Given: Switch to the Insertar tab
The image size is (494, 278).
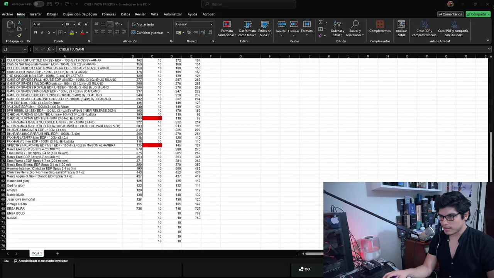Looking at the screenshot, I should 36,14.
